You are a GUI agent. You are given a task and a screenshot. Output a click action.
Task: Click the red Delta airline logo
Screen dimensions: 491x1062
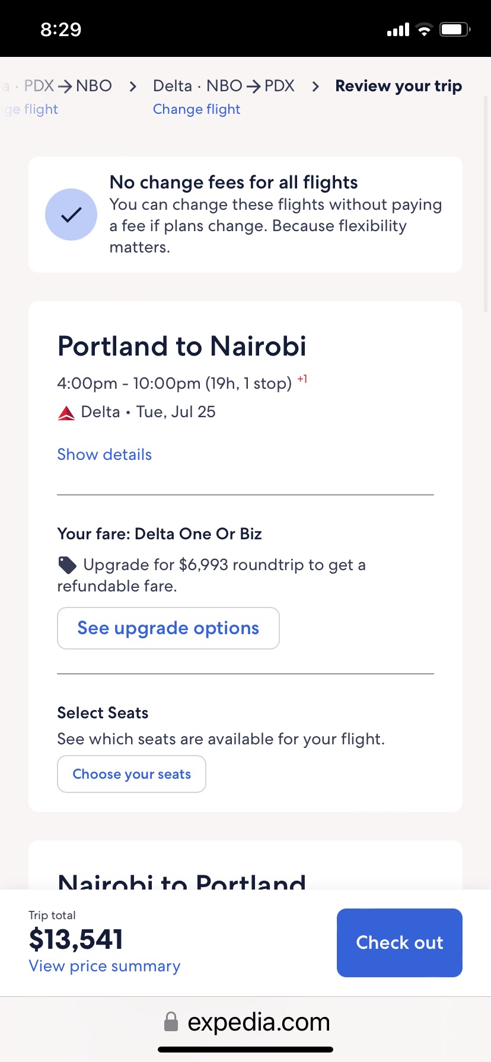click(x=66, y=413)
